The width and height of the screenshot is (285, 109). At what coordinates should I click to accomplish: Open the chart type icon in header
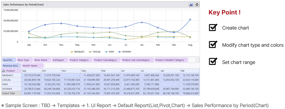pyautogui.click(x=191, y=5)
